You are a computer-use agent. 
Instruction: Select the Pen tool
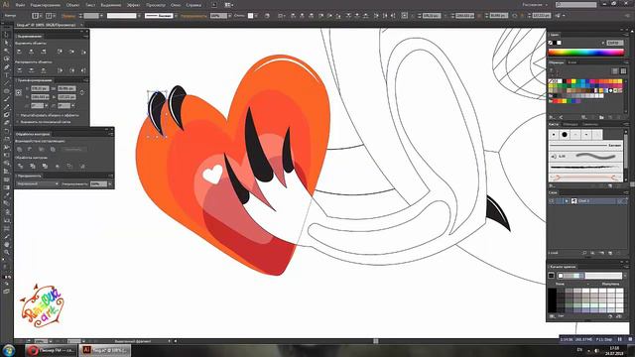click(6, 66)
